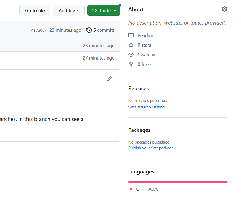241x198 pixels.
Task: Open repository settings gear beside About
Action: [224, 9]
